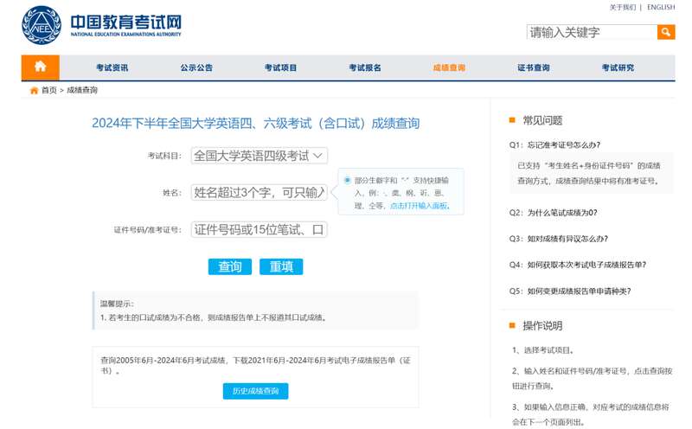This screenshot has height=429, width=692.
Task: Switch language via the ENGLISH link
Action: pos(661,7)
